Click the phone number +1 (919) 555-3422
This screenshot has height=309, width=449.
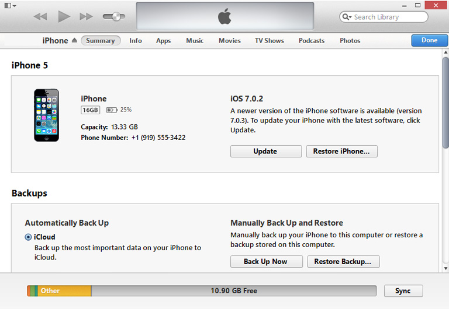158,138
